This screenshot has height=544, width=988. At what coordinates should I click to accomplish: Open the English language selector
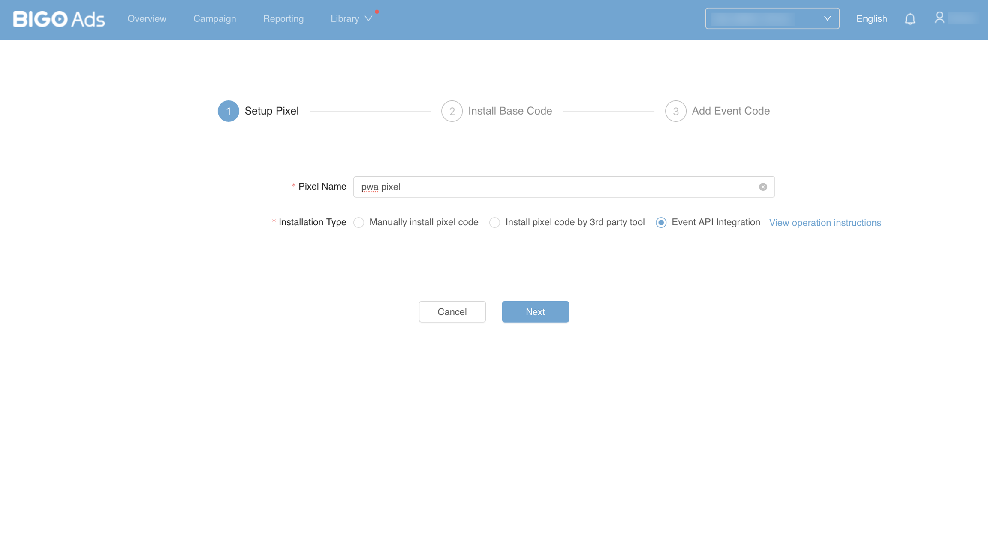point(871,19)
